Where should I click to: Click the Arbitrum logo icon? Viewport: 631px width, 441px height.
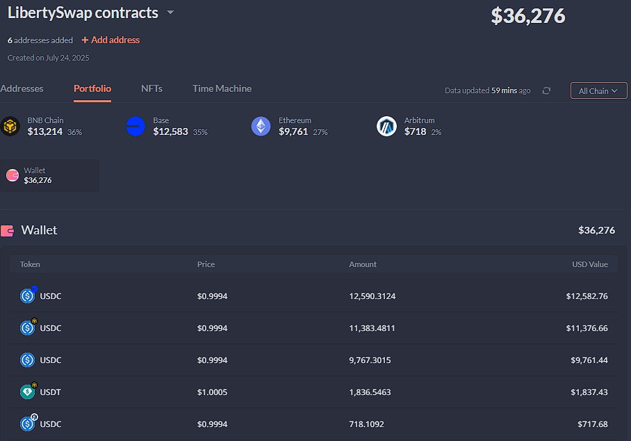tap(386, 127)
